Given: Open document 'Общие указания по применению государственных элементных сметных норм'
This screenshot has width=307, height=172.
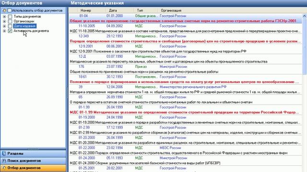Looking at the screenshot, I should point(183,21).
